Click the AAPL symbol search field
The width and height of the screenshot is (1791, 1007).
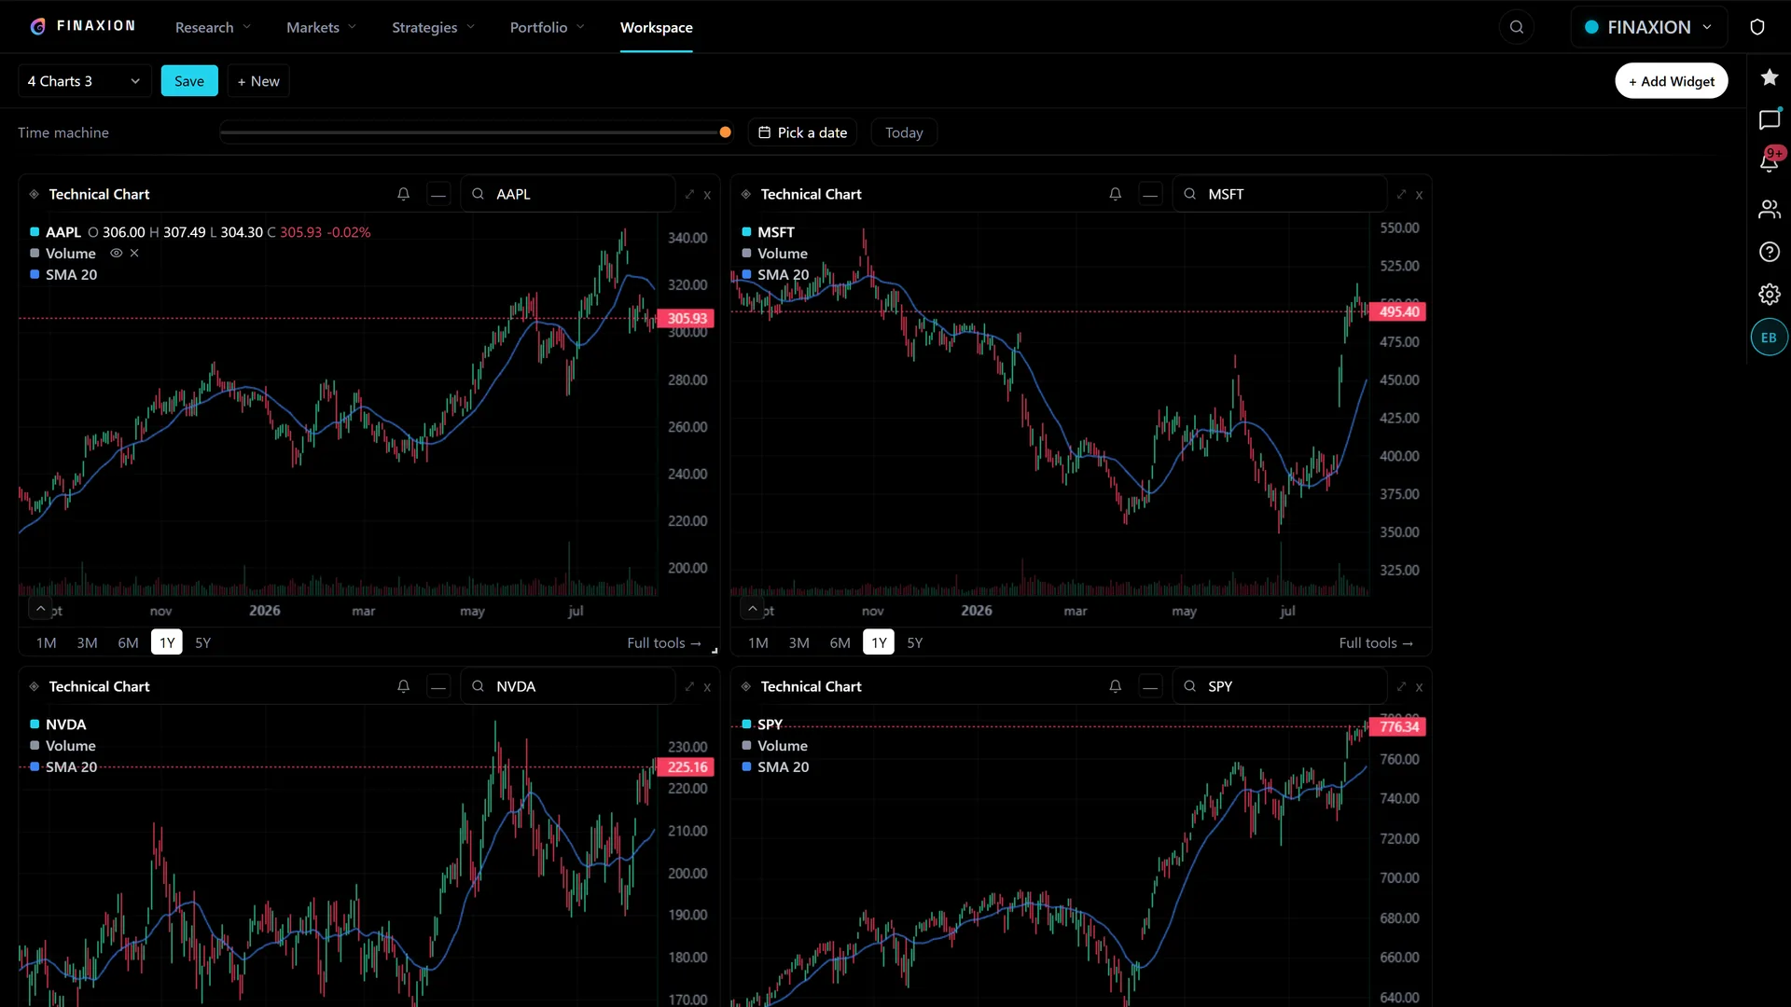coord(568,194)
